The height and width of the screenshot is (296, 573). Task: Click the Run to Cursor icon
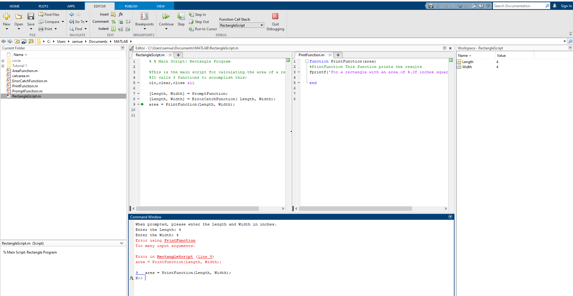(191, 29)
